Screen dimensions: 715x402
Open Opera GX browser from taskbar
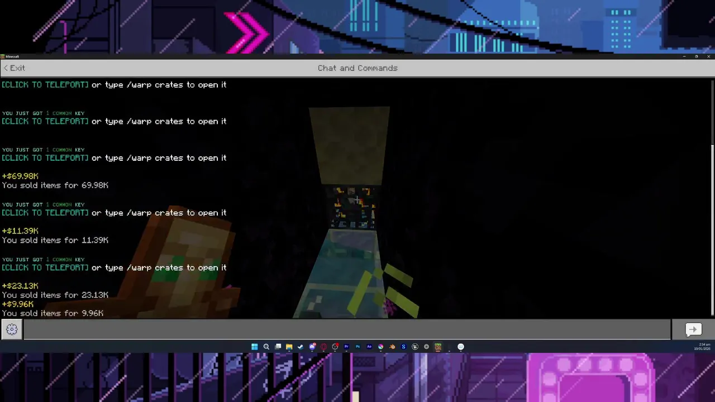point(323,347)
